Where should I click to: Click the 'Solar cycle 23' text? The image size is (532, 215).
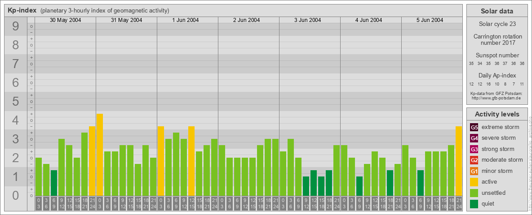pos(497,24)
